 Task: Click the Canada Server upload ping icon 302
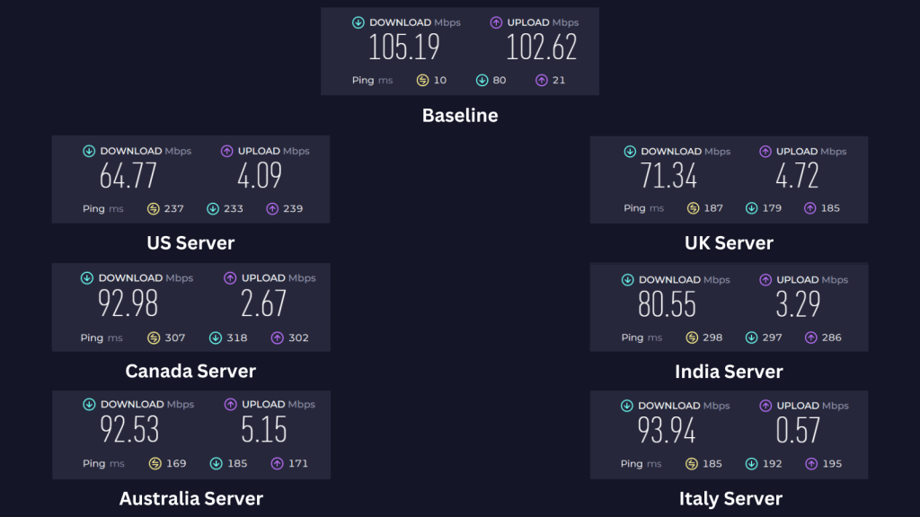[277, 338]
